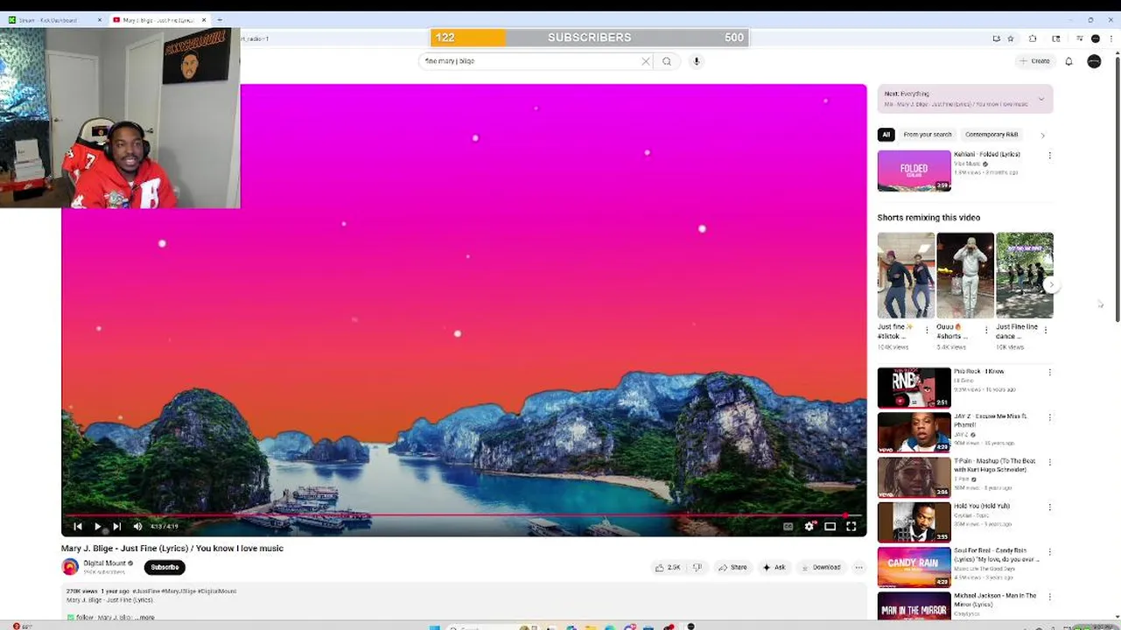Screen dimensions: 1121x630
Task: Show more filter chips with arrow
Action: pos(1042,135)
